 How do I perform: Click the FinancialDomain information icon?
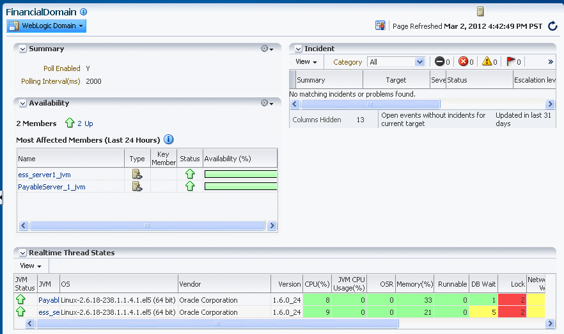point(83,12)
